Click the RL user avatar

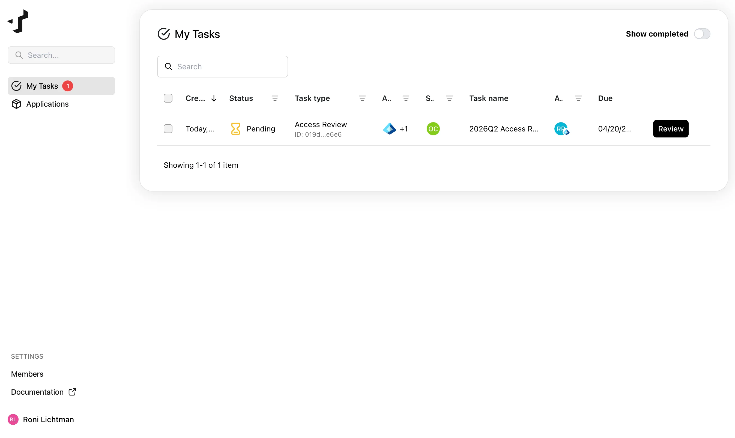coord(13,419)
